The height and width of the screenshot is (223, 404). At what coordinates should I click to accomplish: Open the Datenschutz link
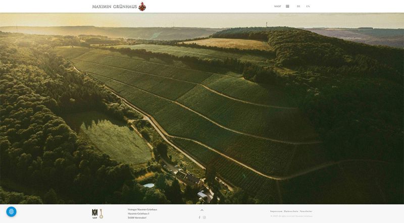click(291, 211)
